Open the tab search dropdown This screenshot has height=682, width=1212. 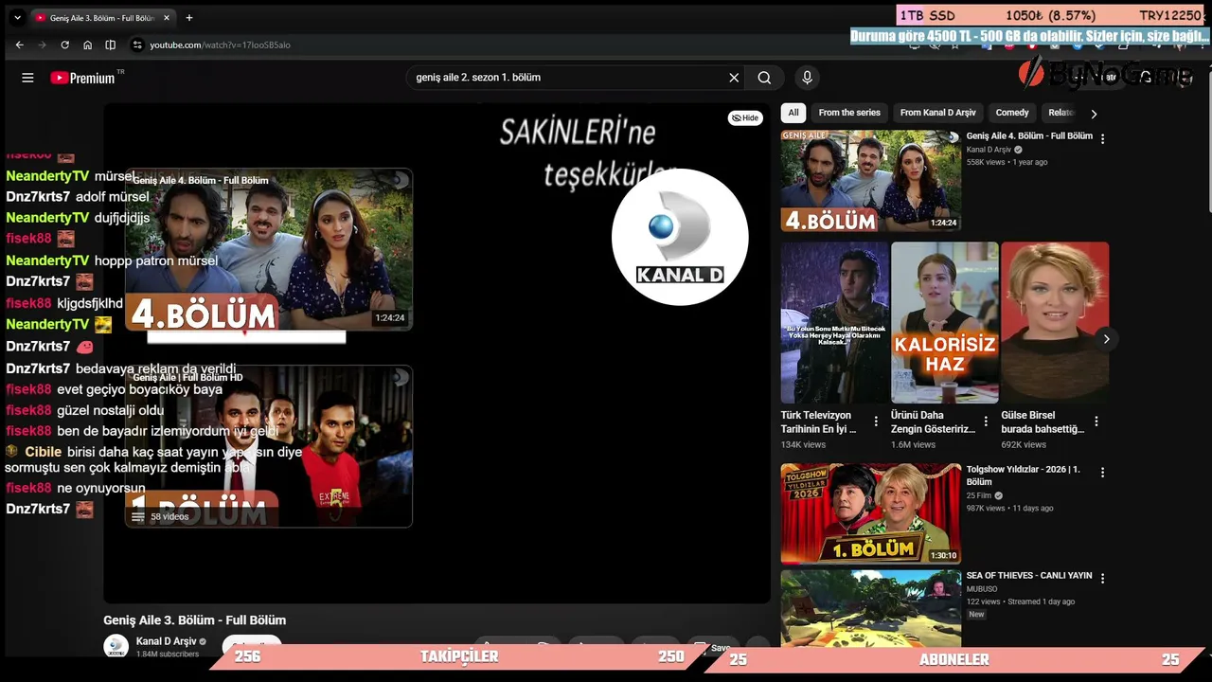tap(17, 17)
